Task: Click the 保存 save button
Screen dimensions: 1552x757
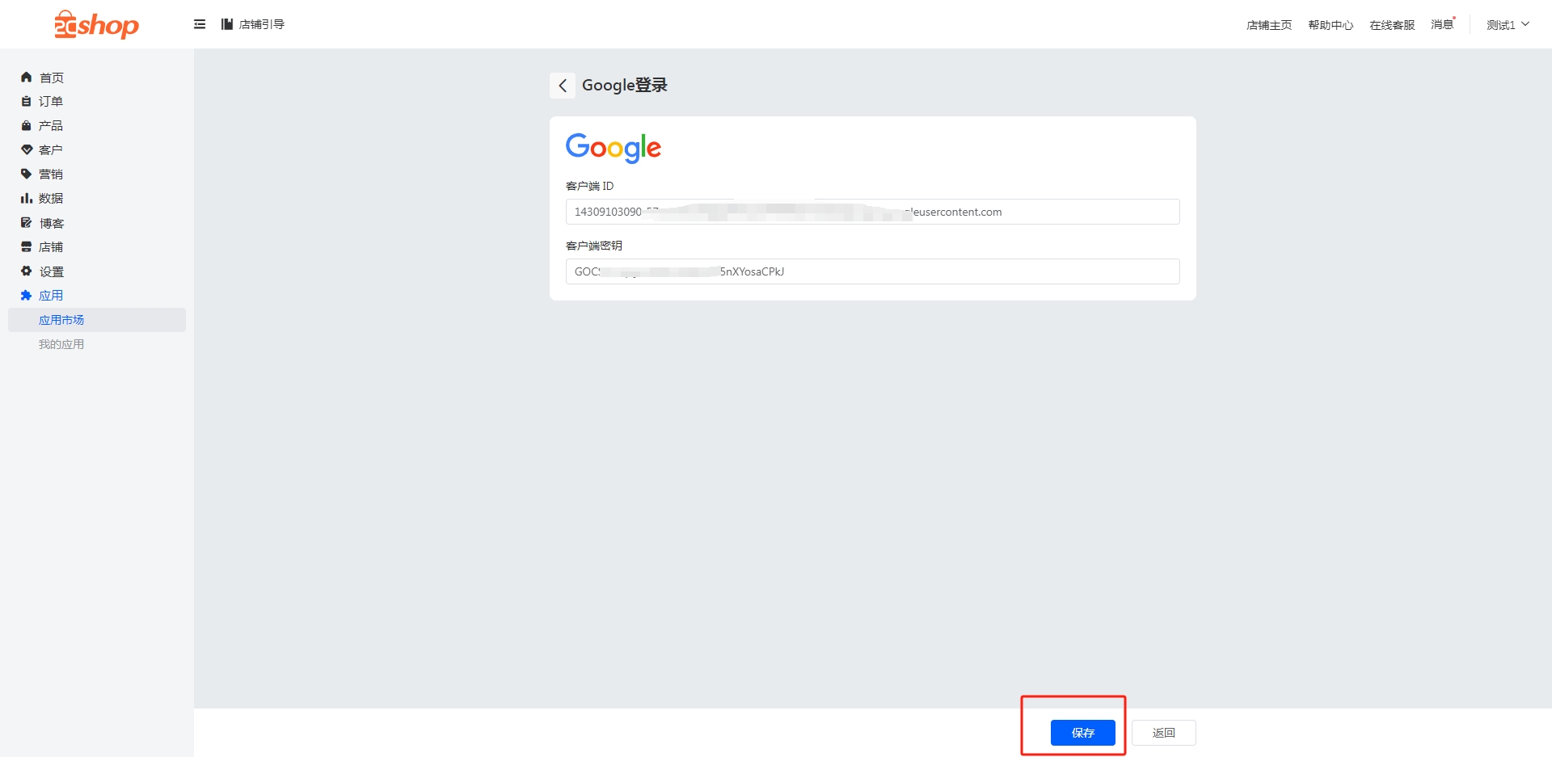Action: [1083, 733]
